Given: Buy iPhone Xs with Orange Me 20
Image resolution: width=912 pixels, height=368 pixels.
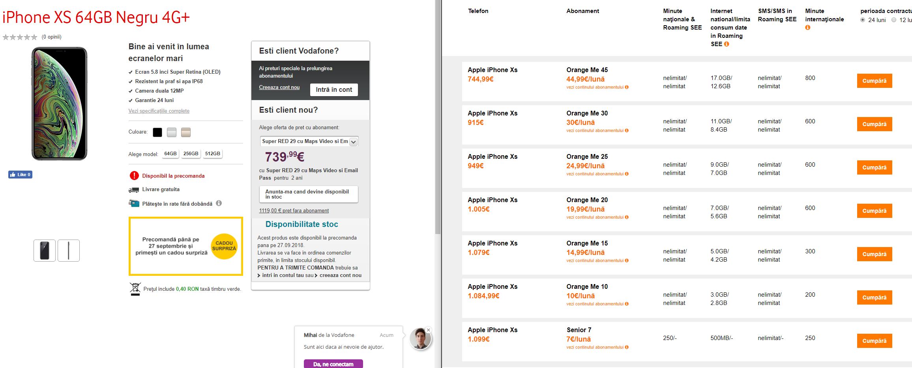Looking at the screenshot, I should pos(875,211).
